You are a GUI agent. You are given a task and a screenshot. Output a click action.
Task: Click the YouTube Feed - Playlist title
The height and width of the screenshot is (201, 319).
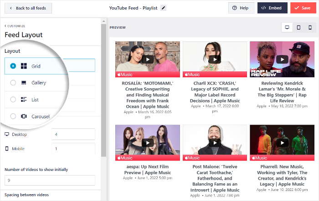(x=133, y=8)
